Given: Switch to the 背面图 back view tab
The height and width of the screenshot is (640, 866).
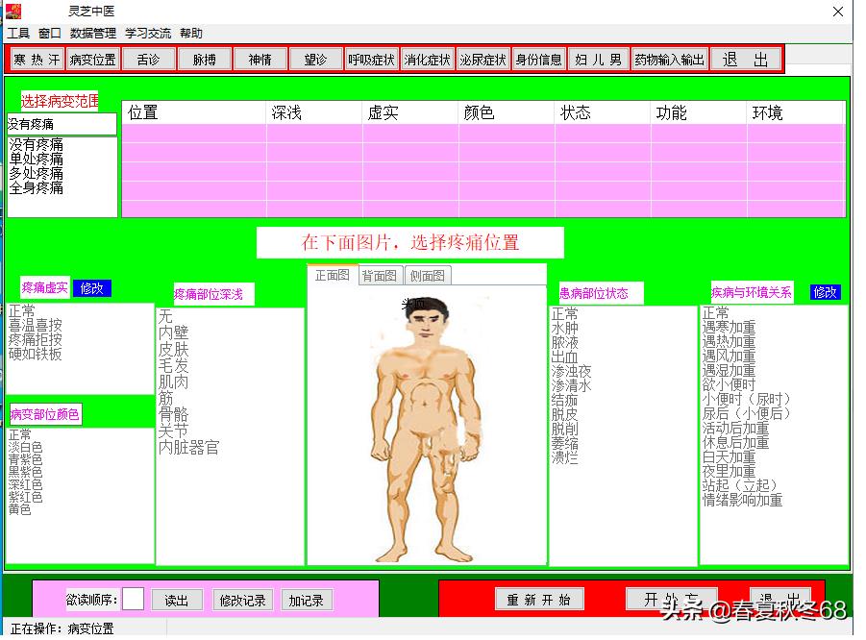Looking at the screenshot, I should click(379, 275).
